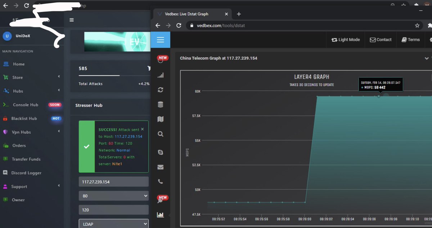
Task: Open a new tab in Vedbex window
Action: (x=239, y=14)
